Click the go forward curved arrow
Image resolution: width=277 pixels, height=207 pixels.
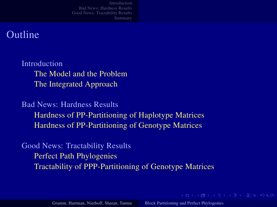(x=272, y=195)
